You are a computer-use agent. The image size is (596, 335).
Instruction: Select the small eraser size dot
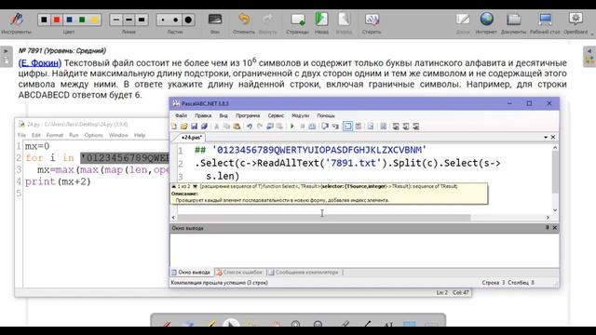tap(163, 20)
